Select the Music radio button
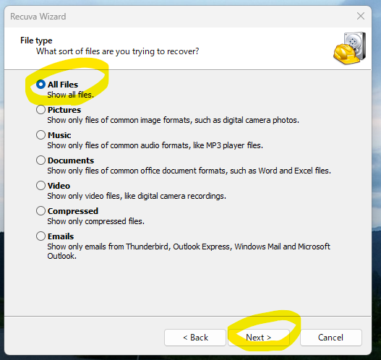Screen dimensions: 381x360 pos(40,134)
